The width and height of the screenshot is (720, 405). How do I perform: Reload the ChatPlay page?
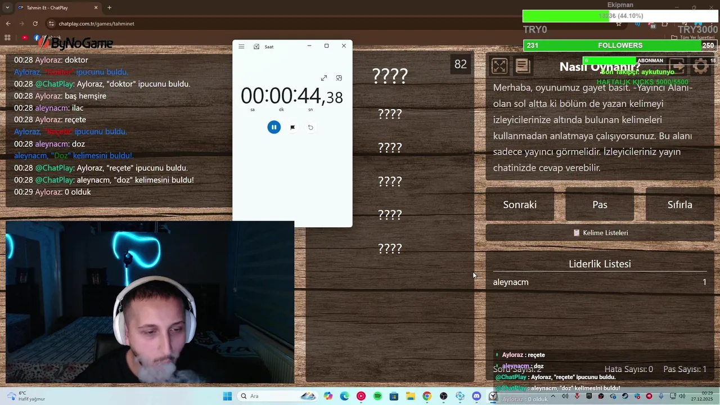[x=35, y=24]
